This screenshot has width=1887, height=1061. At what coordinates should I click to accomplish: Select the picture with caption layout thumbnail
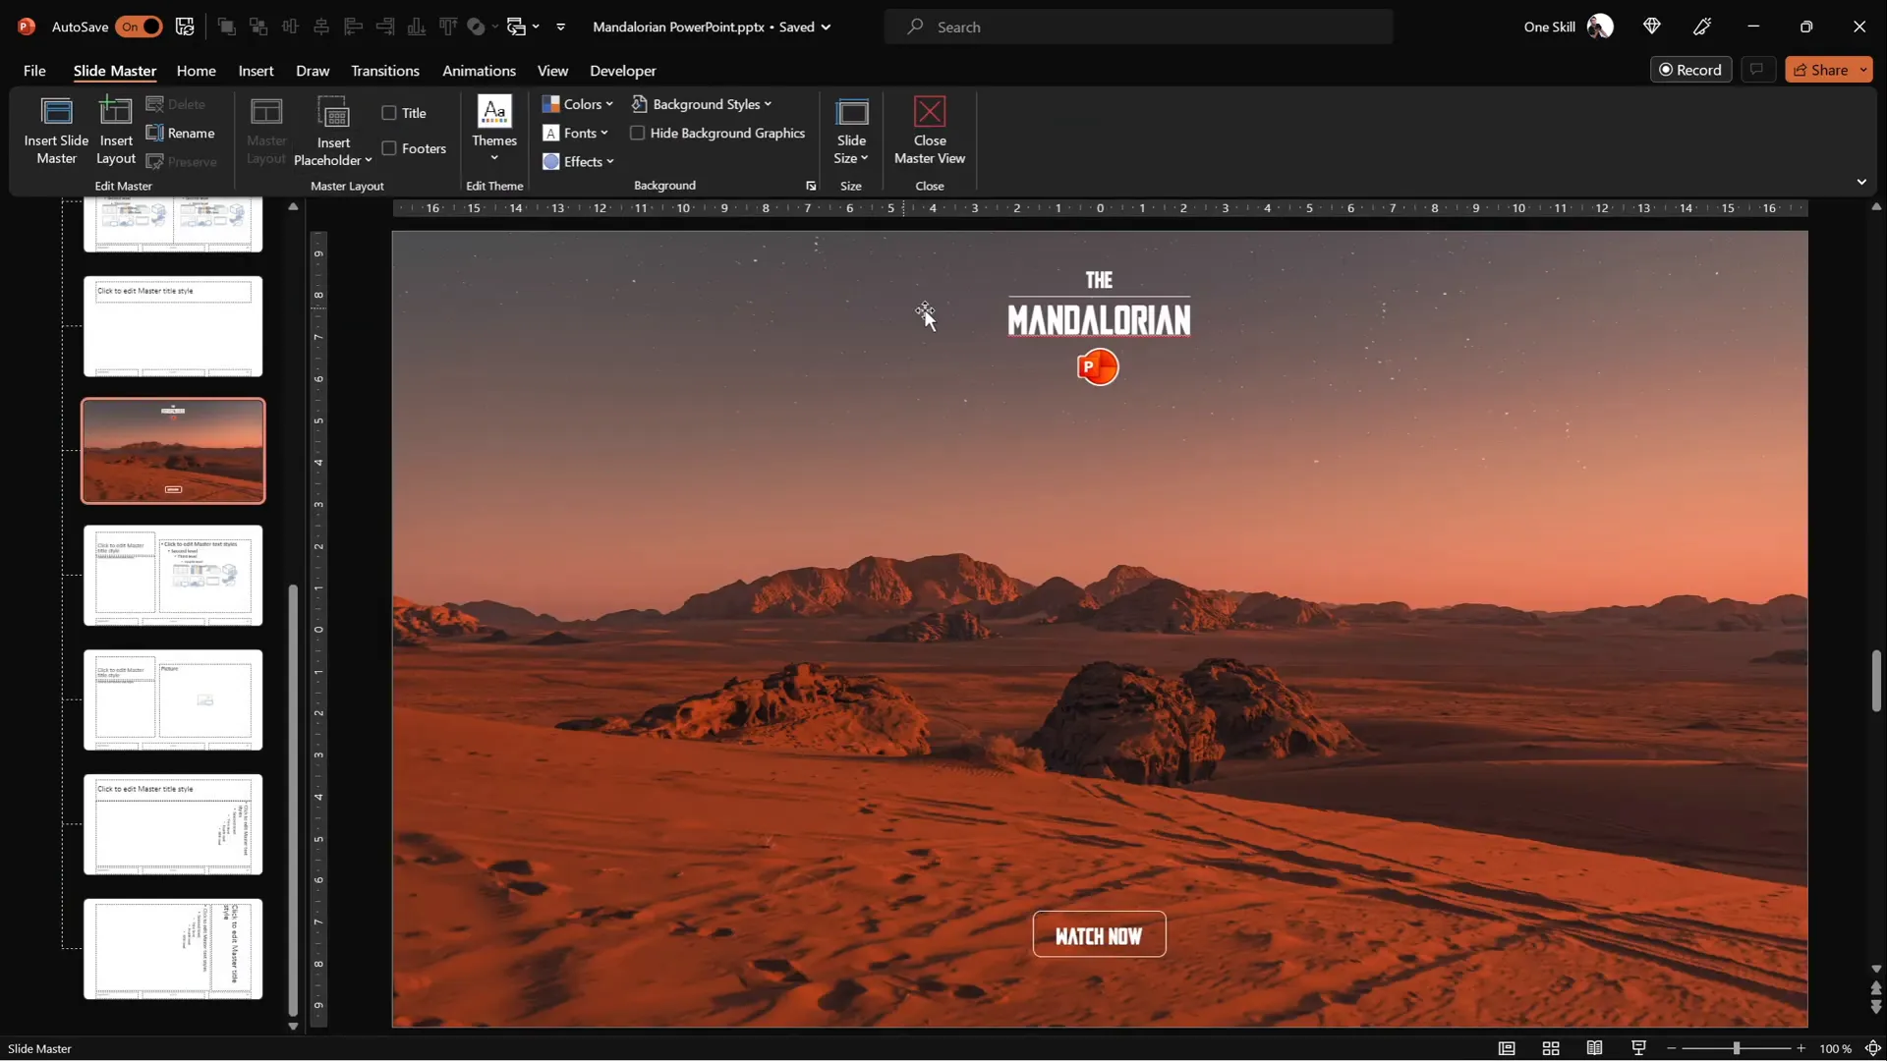pyautogui.click(x=173, y=699)
